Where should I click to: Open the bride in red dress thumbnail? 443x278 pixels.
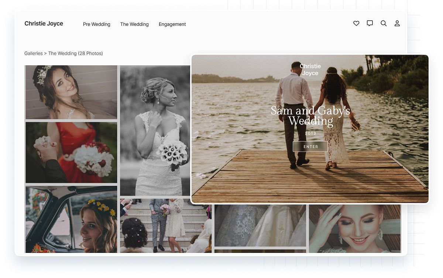click(x=71, y=152)
